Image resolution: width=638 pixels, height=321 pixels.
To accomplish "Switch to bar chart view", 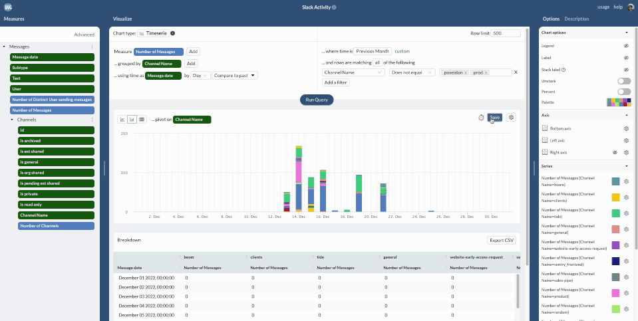I will click(x=132, y=120).
